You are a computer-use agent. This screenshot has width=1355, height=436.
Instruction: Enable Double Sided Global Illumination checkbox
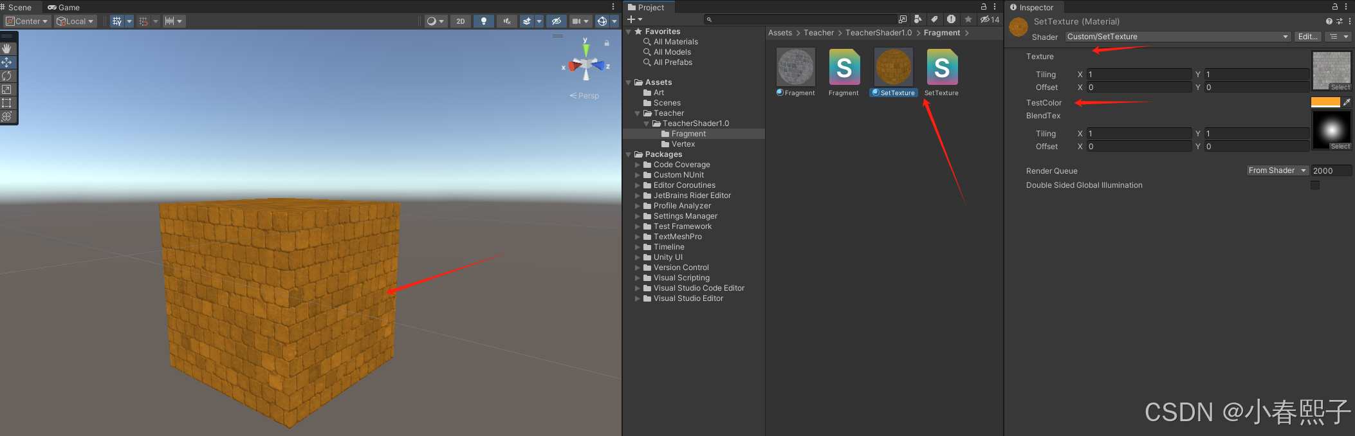[1315, 185]
